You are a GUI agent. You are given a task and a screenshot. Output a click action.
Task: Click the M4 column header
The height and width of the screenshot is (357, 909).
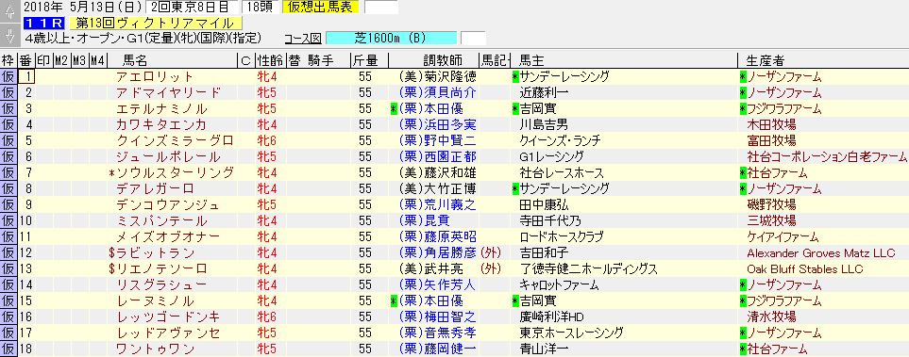coord(97,60)
